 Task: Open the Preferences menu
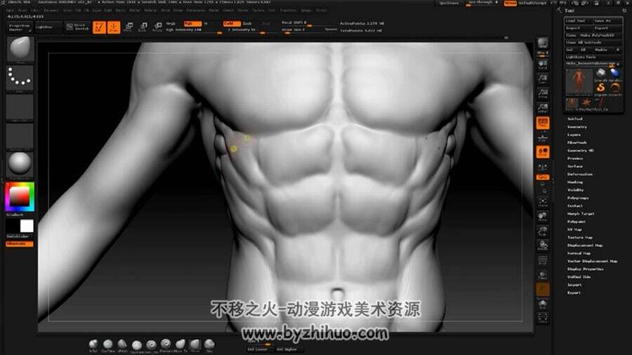click(195, 11)
